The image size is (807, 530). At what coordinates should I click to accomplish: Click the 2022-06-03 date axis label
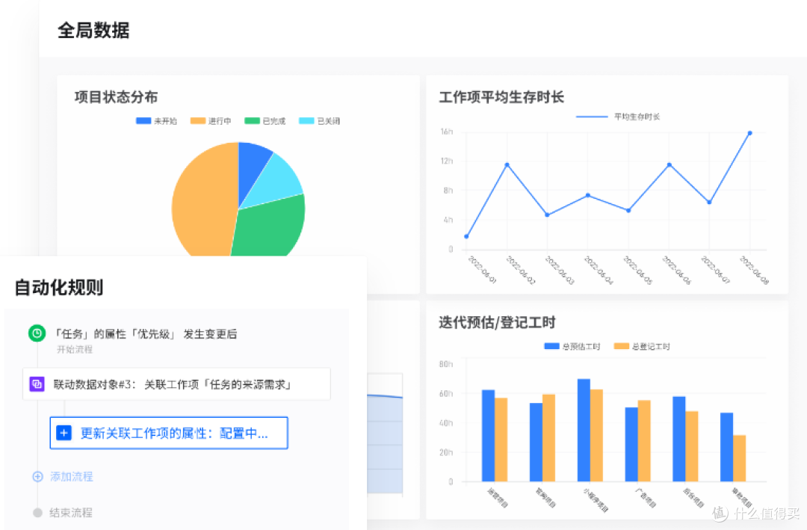(x=560, y=270)
